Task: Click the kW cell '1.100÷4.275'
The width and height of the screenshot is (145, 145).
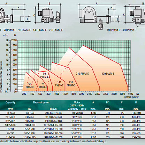Action: pyautogui.click(x=30, y=137)
